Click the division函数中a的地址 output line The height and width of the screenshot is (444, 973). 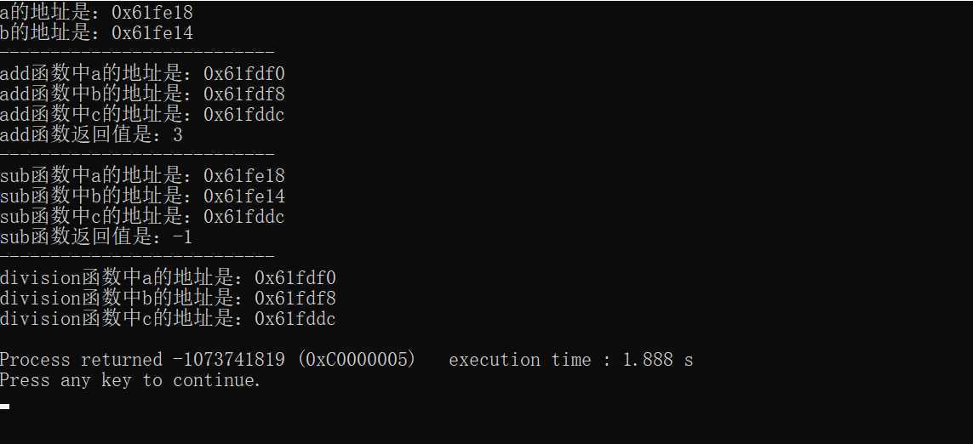pos(168,278)
